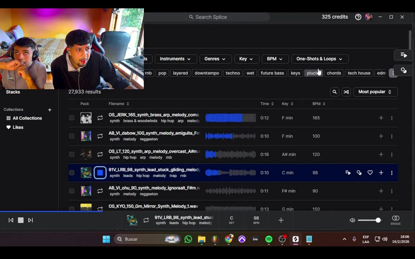Filter by the pluck tag
Viewport: 415px width, 259px height.
313,73
